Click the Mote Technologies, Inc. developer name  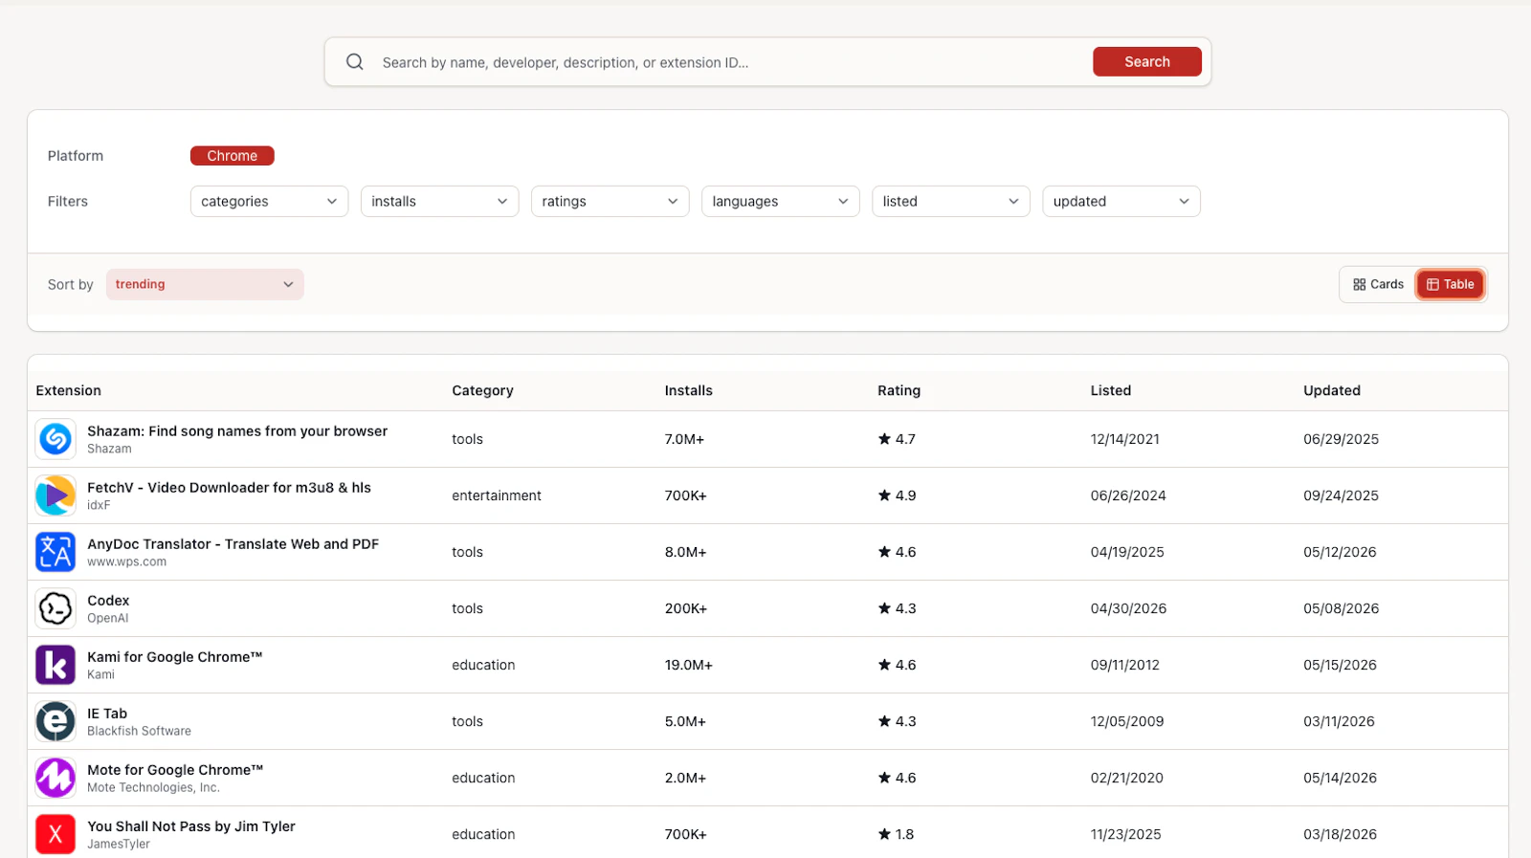(x=154, y=788)
